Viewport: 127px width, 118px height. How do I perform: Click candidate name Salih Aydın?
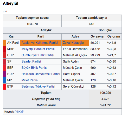click(71, 61)
